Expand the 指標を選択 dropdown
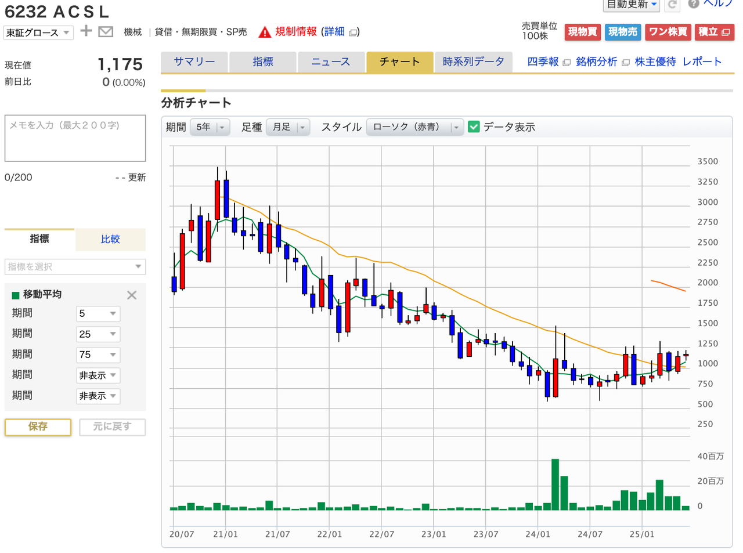743x553 pixels. click(75, 266)
